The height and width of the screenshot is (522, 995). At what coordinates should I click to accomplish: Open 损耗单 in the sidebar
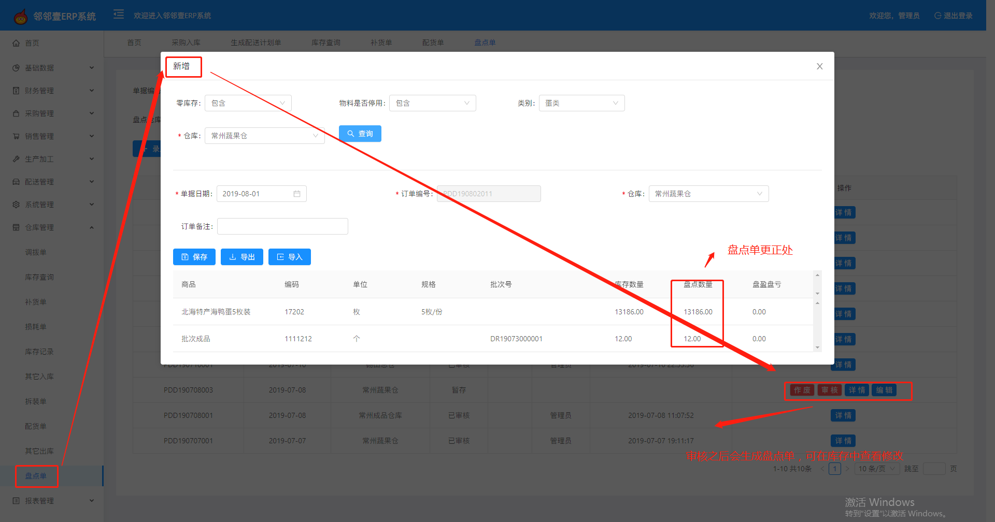pyautogui.click(x=36, y=327)
